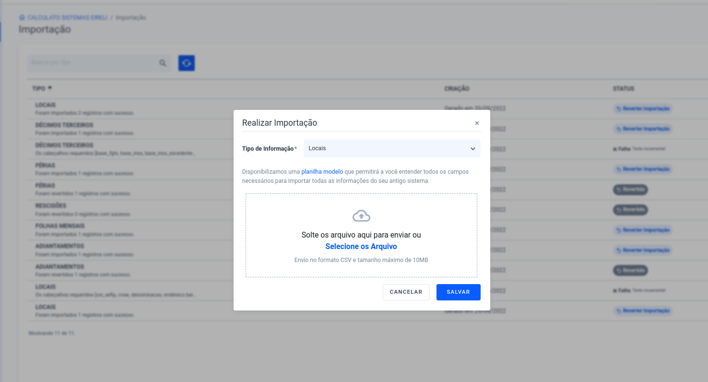
Task: Click the text 'Solte os arquivo aqui para enviar ou'
Action: tap(361, 235)
